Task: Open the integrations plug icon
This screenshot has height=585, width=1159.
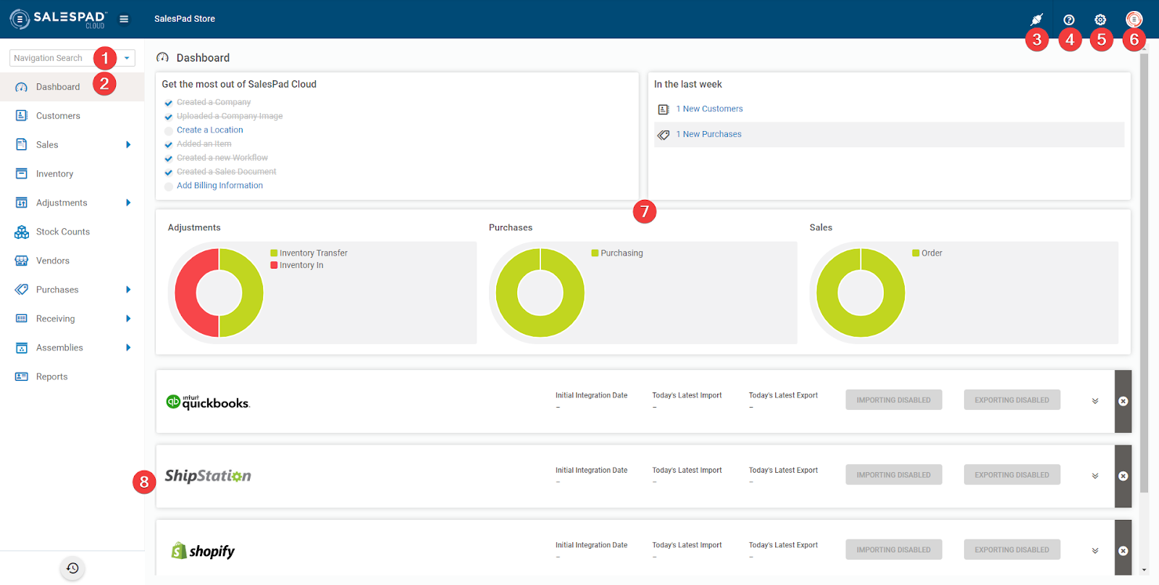Action: coord(1037,20)
